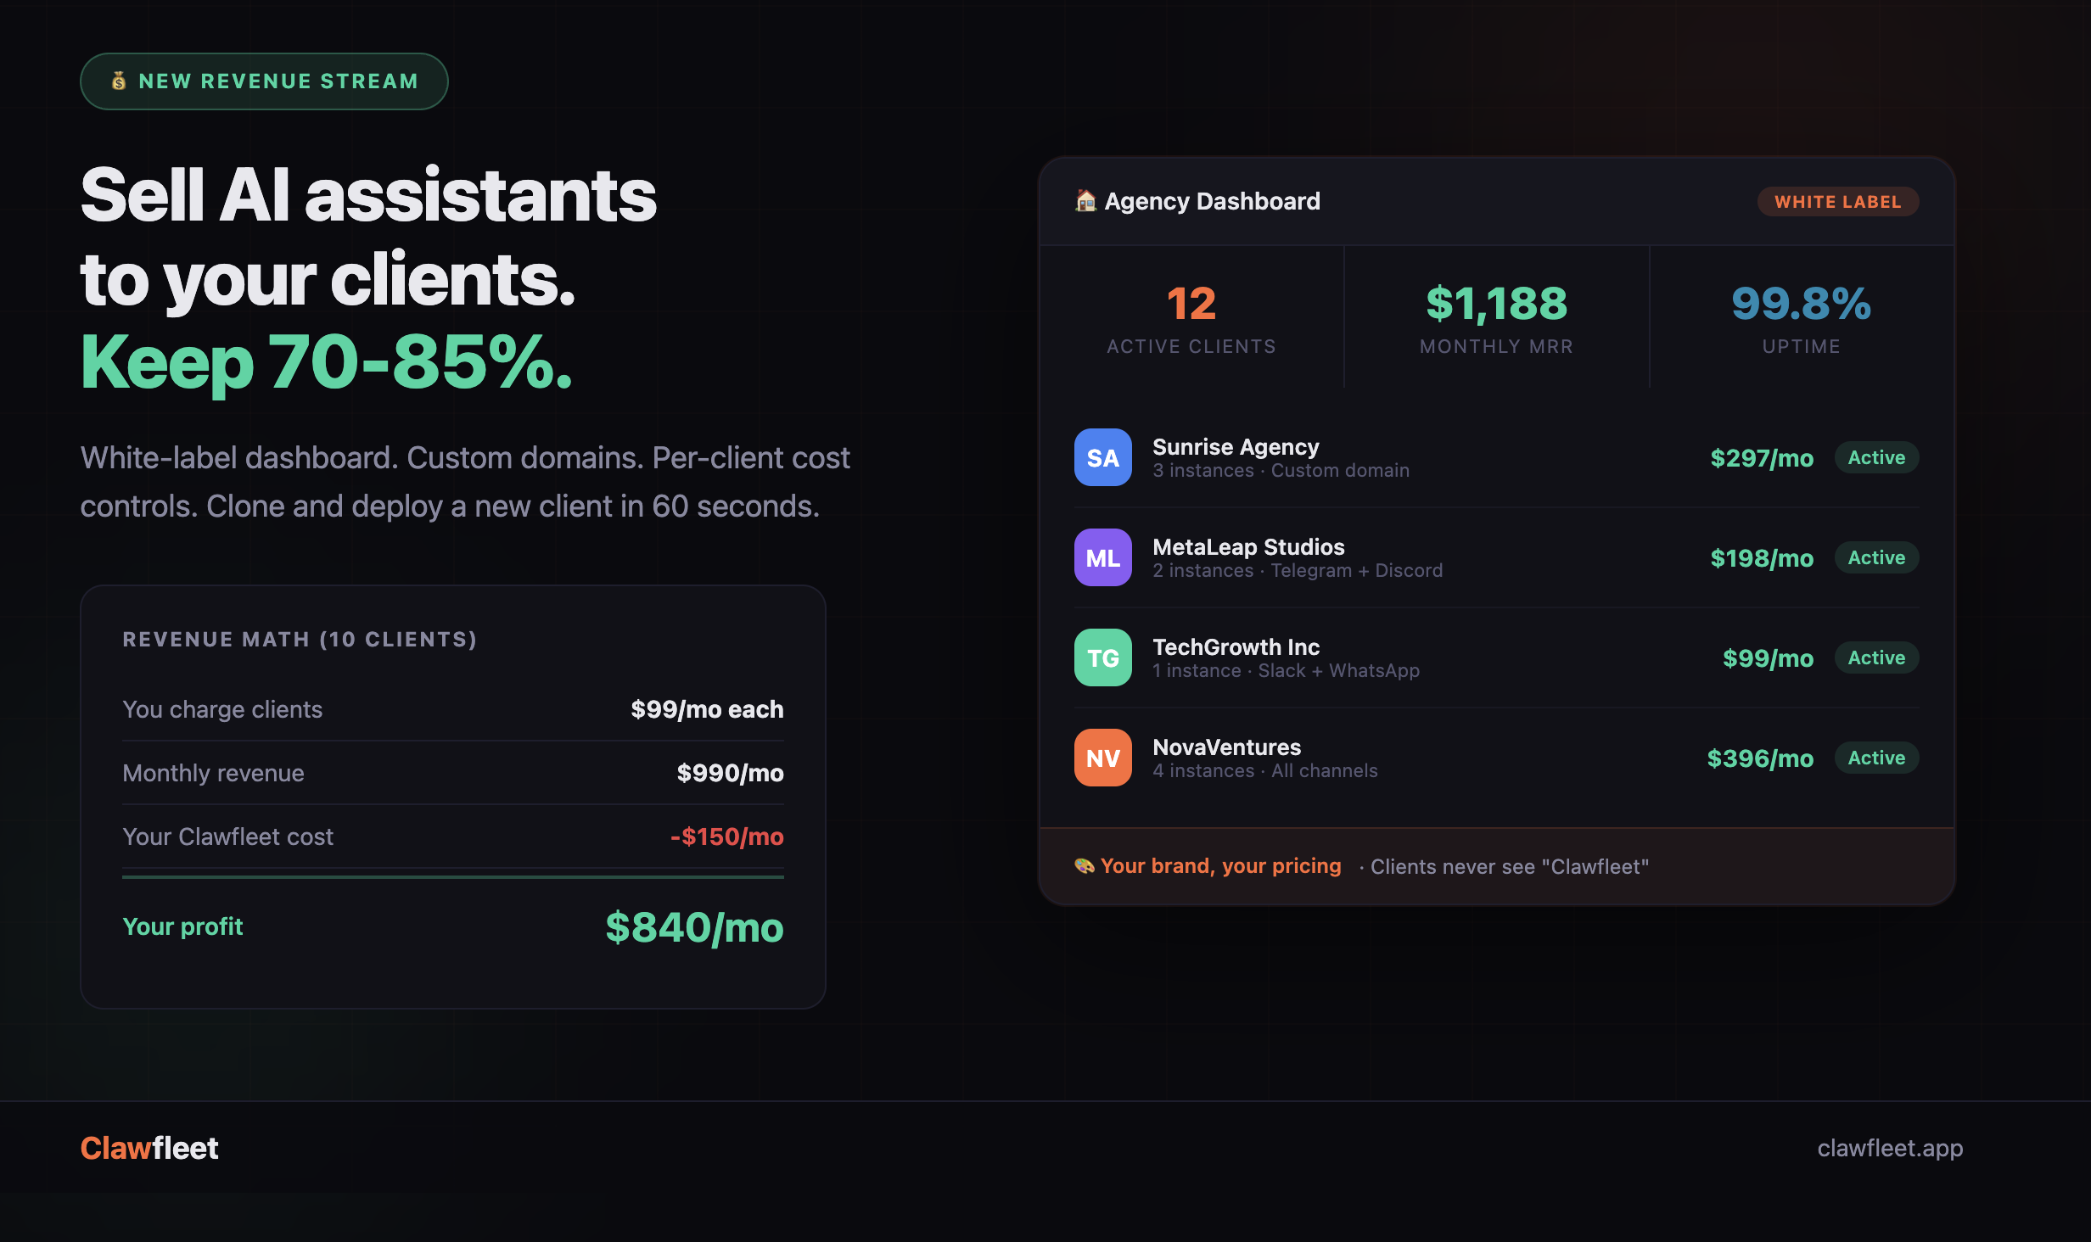
Task: Open the TechGrowth Inc client row
Action: tap(1496, 657)
